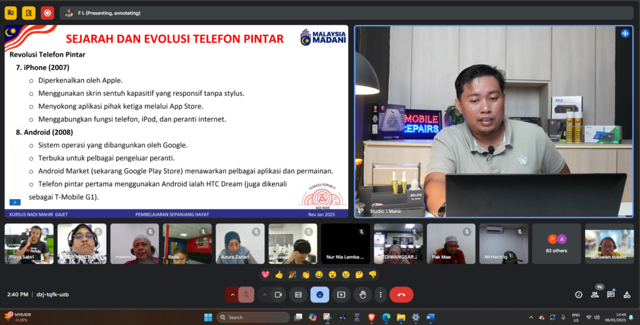Click the taskbar Search box
Image resolution: width=640 pixels, height=325 pixels.
click(253, 318)
